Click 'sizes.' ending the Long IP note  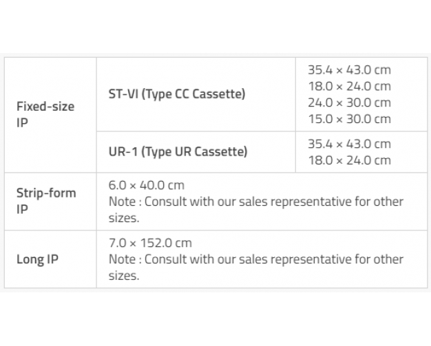click(x=124, y=276)
